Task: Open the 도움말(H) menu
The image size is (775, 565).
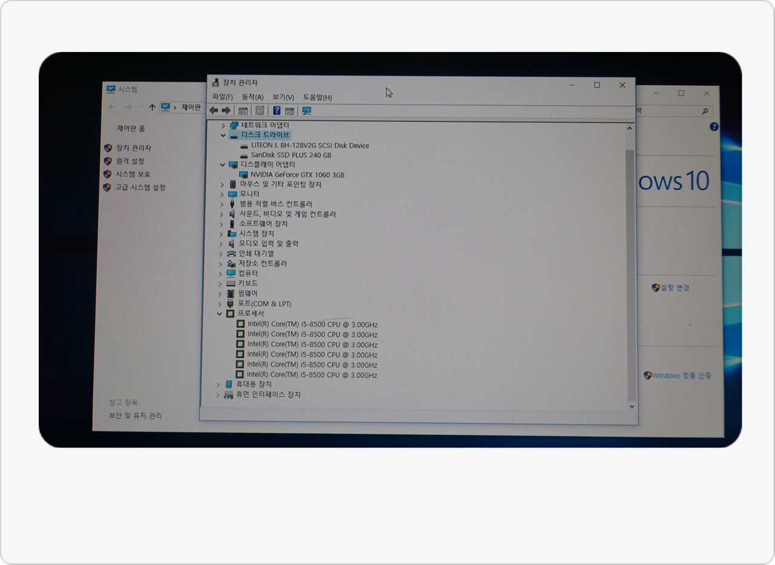Action: click(x=317, y=97)
